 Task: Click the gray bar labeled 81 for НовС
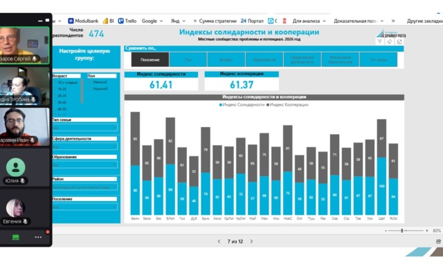pos(288,149)
